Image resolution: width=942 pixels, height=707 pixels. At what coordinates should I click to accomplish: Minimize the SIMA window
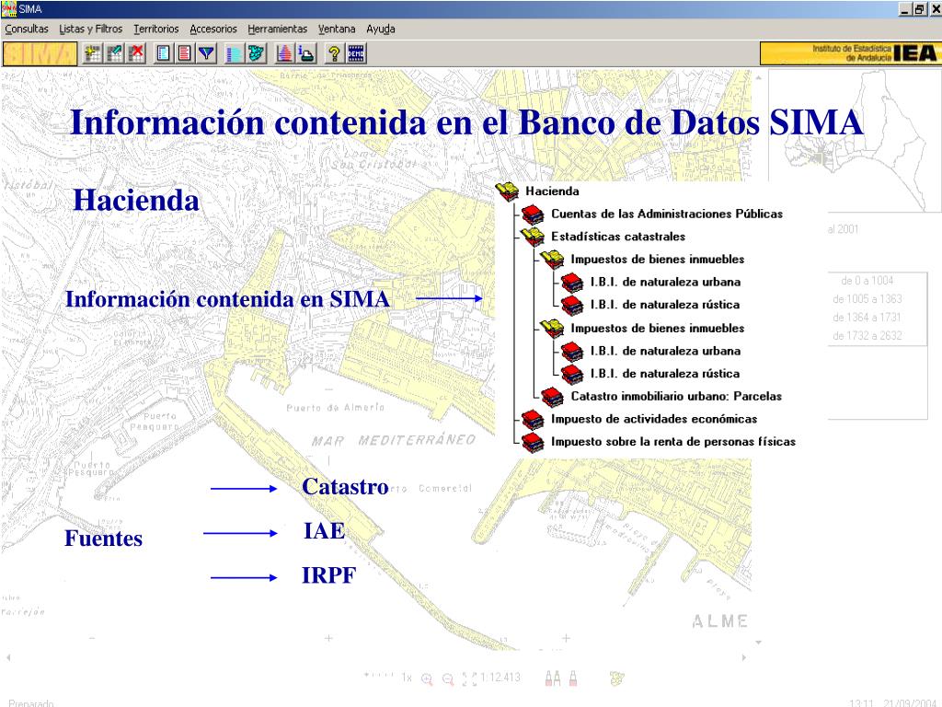pyautogui.click(x=904, y=9)
